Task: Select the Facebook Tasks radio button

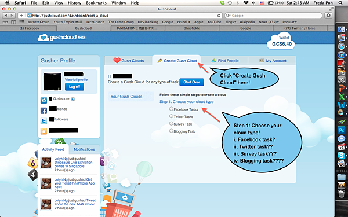Action: [171, 109]
